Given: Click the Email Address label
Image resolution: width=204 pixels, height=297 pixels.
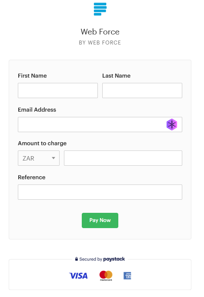Looking at the screenshot, I should click(37, 109).
